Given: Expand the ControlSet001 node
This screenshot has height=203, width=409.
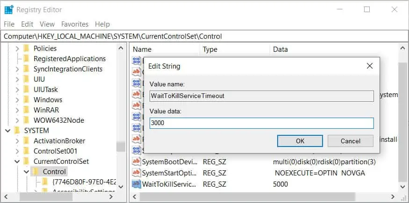Looking at the screenshot, I should tap(17, 151).
